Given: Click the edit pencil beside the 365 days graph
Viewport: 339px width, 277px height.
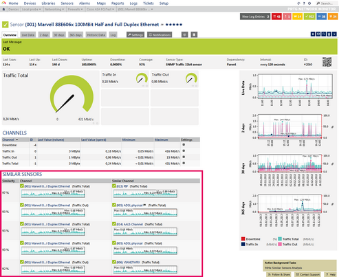Looking at the screenshot, I should pos(332,204).
